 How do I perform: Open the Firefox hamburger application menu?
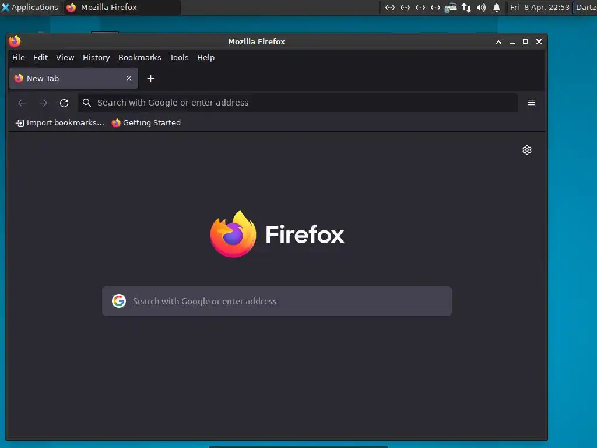coord(531,103)
